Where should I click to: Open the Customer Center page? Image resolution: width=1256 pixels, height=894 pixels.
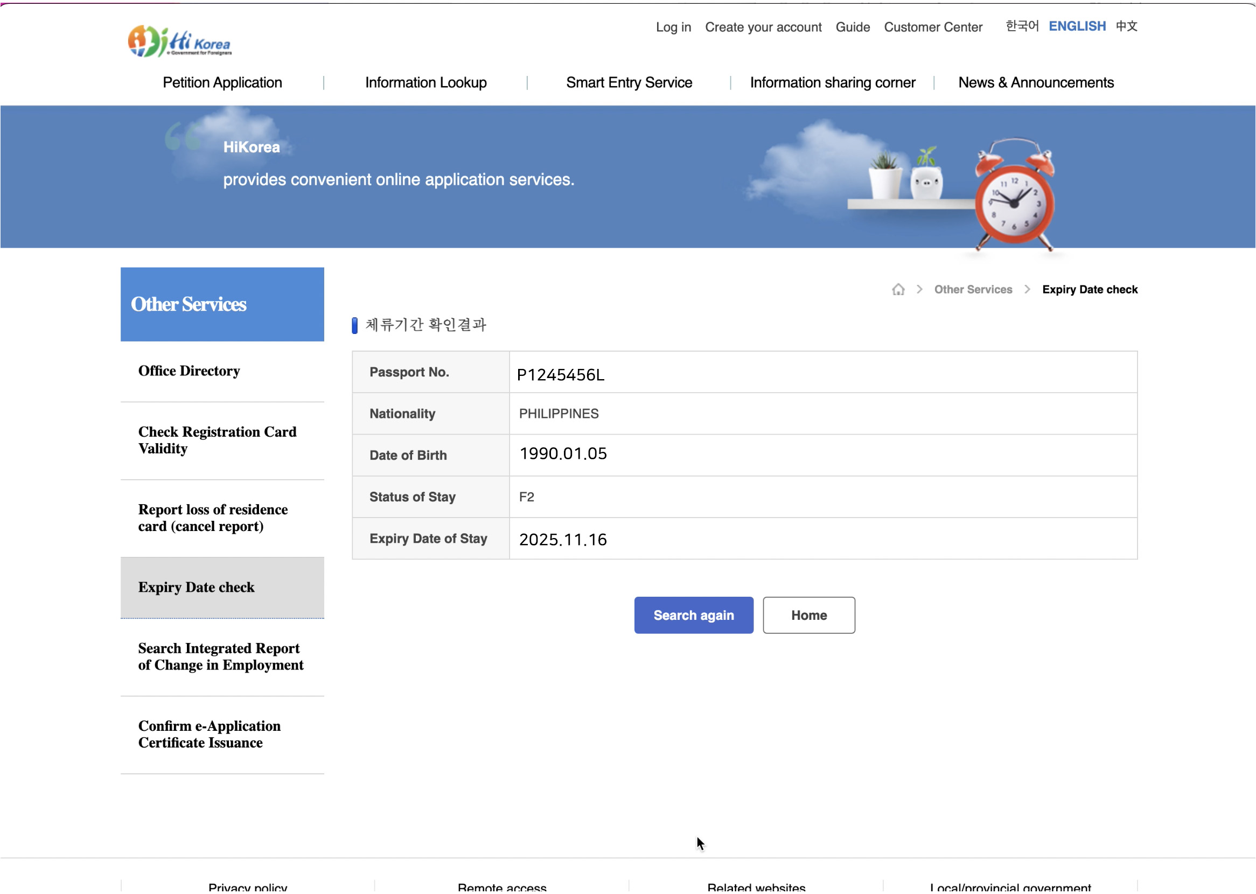click(x=932, y=27)
